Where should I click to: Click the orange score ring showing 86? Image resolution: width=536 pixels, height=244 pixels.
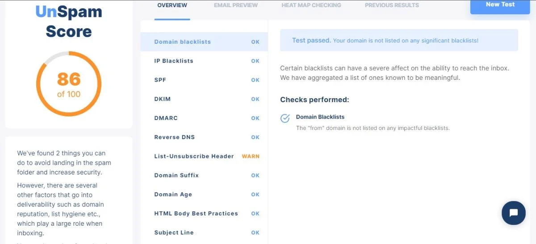[69, 84]
